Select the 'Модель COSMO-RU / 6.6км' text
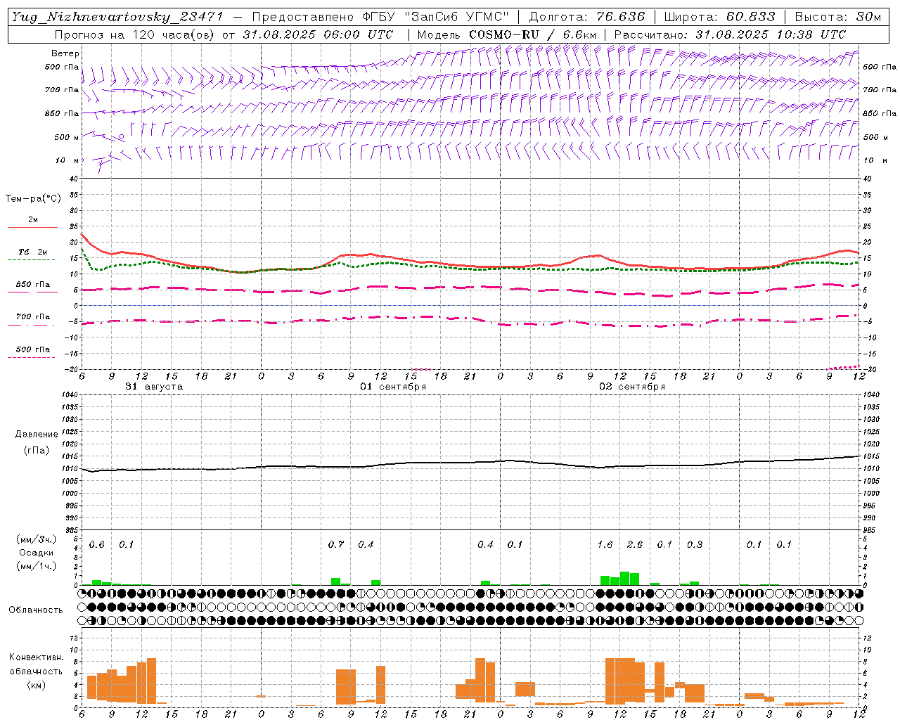The image size is (900, 720). 508,34
